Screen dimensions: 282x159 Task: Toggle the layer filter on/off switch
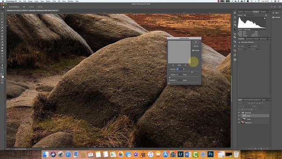[263, 103]
